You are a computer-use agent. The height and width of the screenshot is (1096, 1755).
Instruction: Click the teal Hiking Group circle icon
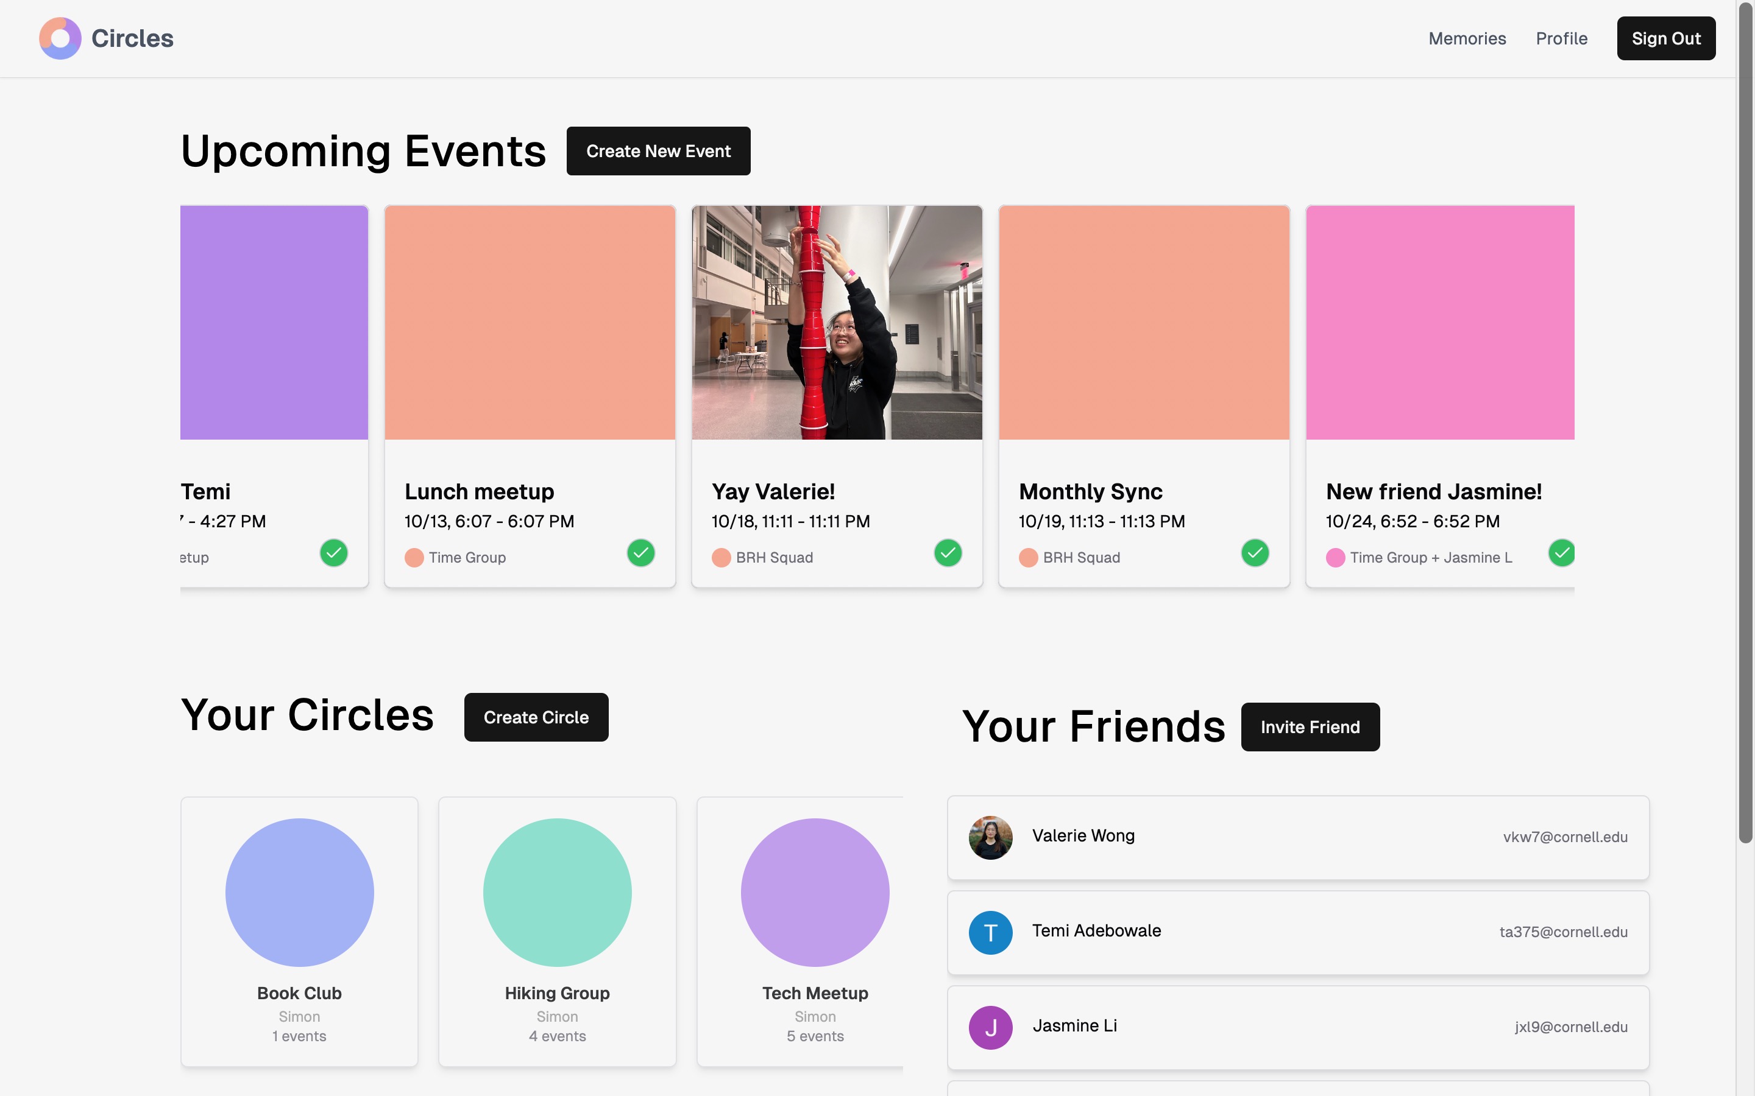557,892
